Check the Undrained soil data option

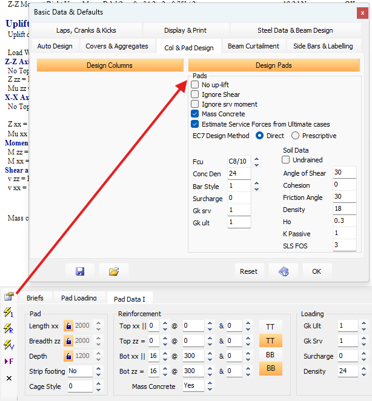coord(286,160)
